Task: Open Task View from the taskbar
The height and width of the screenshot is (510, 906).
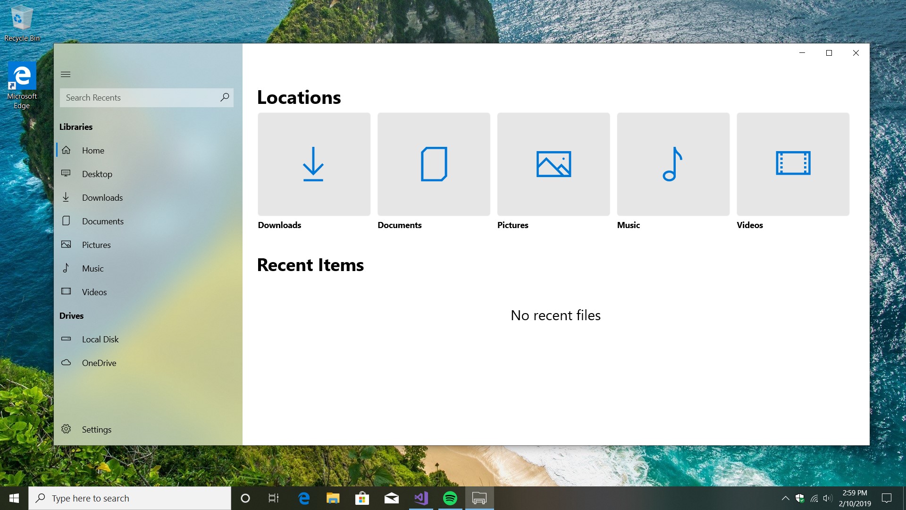Action: (273, 498)
